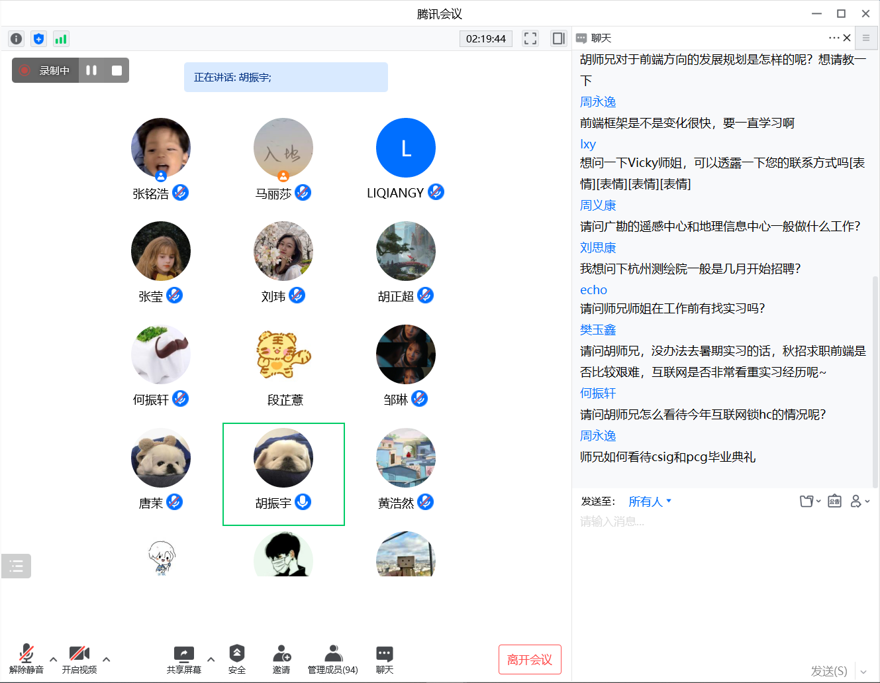Expand video options arrow beside 开启视频
Viewport: 880px width, 683px height.
[x=107, y=659]
